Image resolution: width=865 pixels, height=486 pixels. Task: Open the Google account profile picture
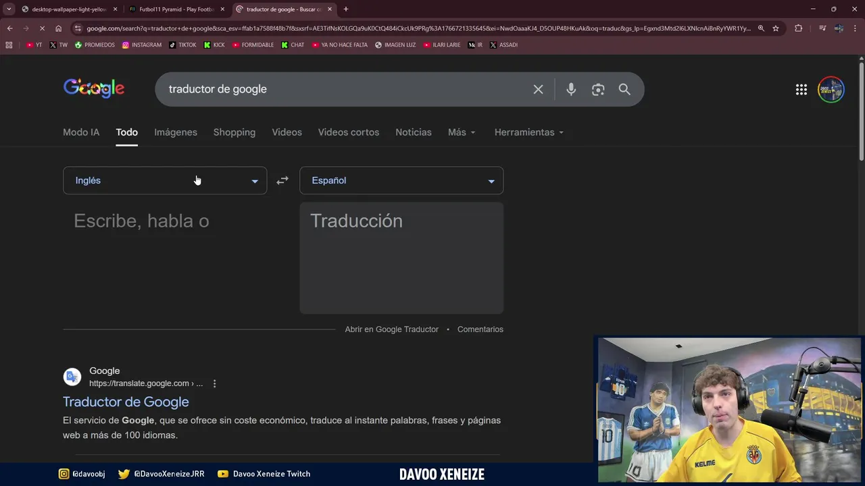831,89
